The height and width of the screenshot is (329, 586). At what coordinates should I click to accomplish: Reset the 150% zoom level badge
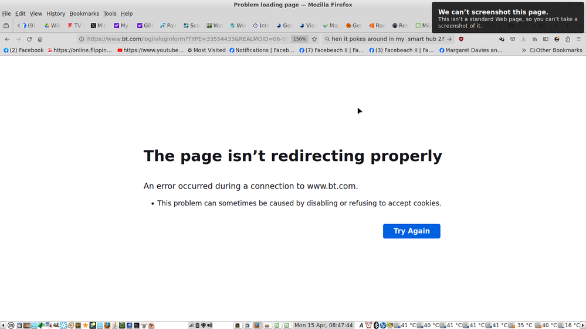coord(299,39)
